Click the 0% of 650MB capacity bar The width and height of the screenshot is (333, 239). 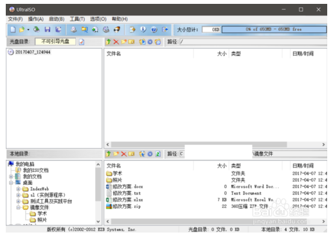click(x=274, y=30)
